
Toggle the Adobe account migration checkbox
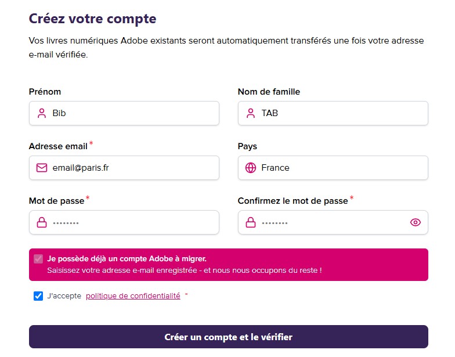38,259
